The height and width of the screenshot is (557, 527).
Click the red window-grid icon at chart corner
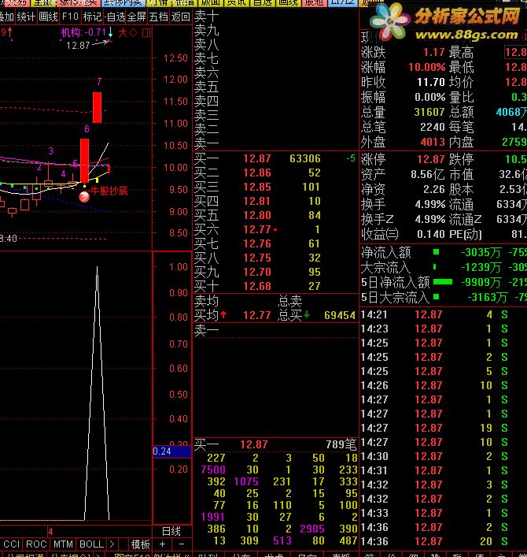pyautogui.click(x=146, y=33)
